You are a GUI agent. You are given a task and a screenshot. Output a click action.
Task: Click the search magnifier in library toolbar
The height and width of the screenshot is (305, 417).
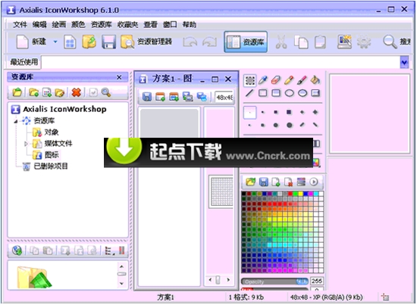pyautogui.click(x=106, y=92)
